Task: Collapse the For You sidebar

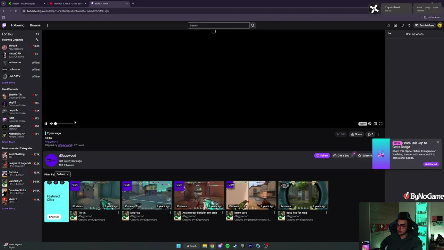Action: tap(37, 34)
